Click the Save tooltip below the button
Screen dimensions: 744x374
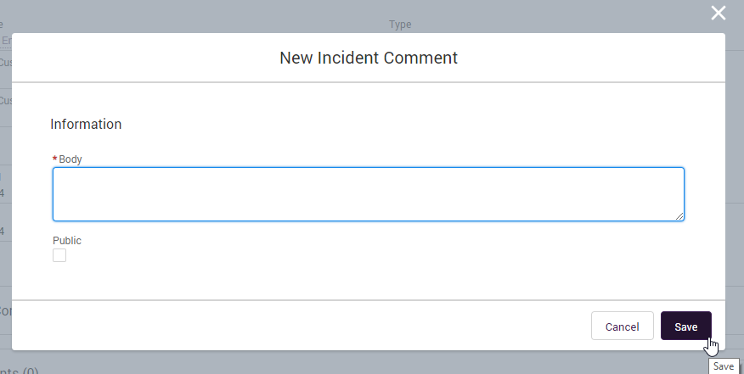click(x=723, y=366)
